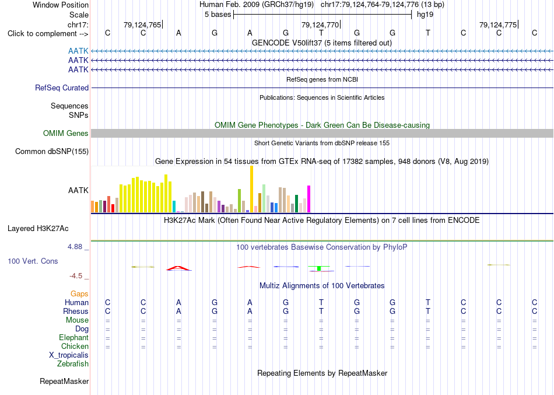This screenshot has width=554, height=395.
Task: Select the OMIM Genes track label
Action: coord(66,133)
